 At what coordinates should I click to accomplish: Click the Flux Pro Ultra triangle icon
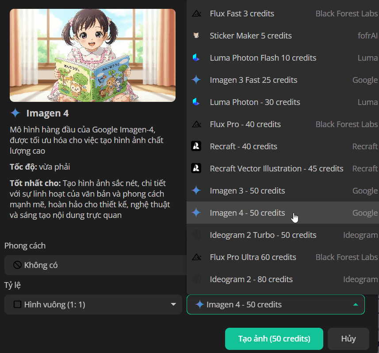click(x=196, y=257)
